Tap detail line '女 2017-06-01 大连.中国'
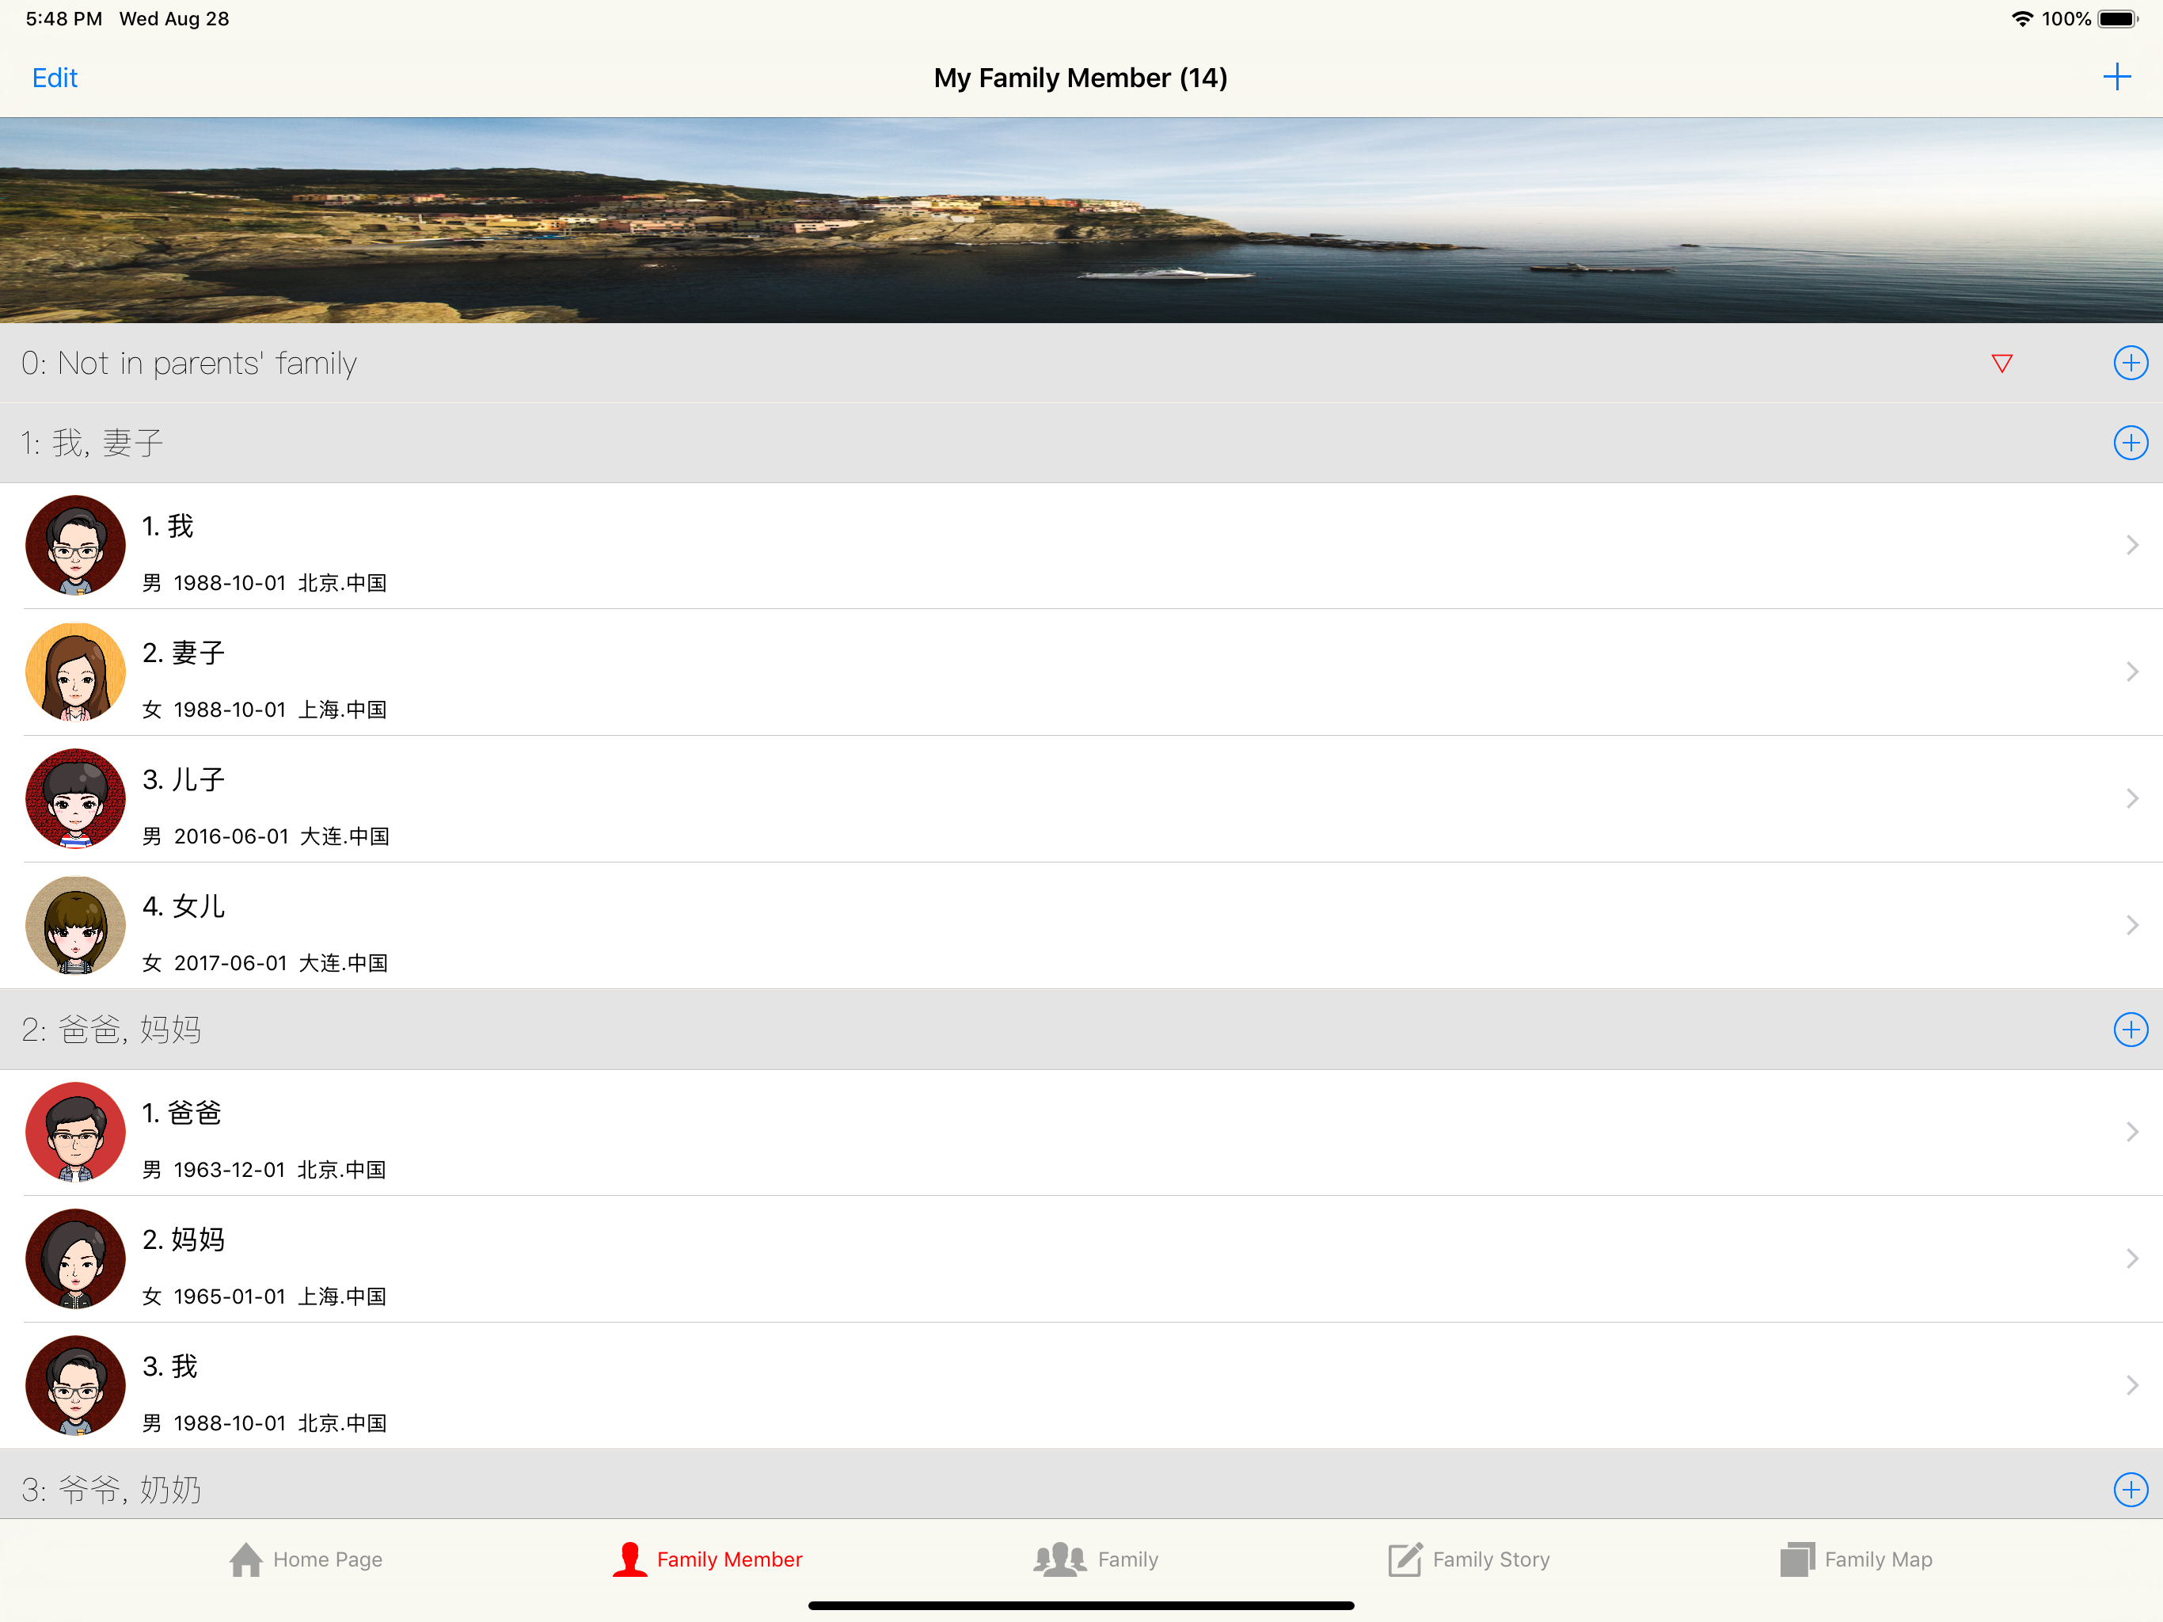 (x=265, y=962)
